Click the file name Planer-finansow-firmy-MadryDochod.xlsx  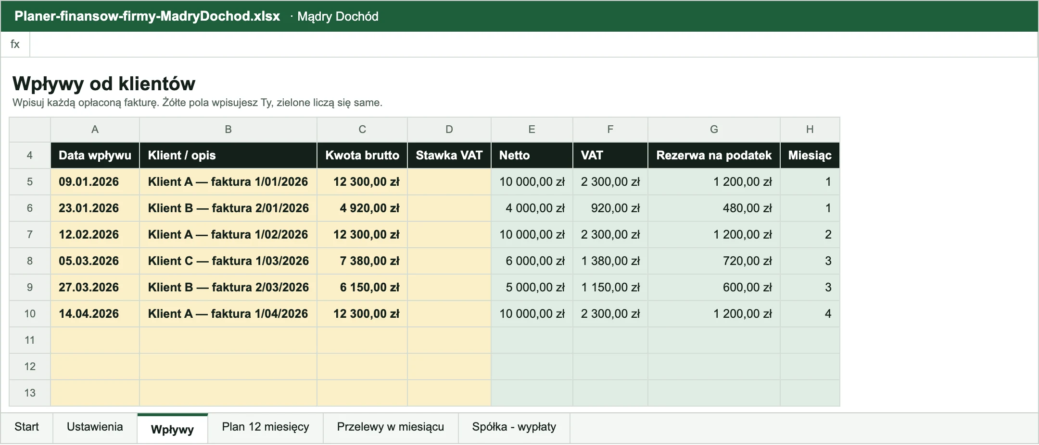[147, 16]
